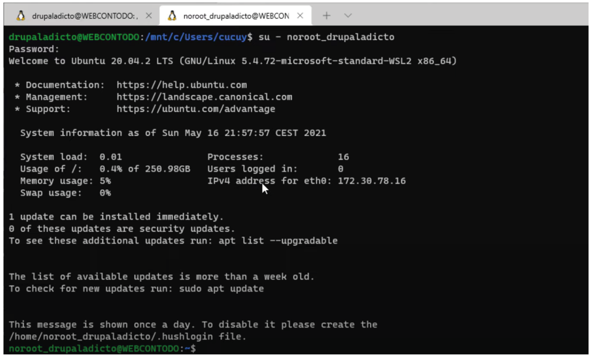The image size is (592, 357).
Task: Open the landscape.canonical.com management link
Action: pos(204,97)
